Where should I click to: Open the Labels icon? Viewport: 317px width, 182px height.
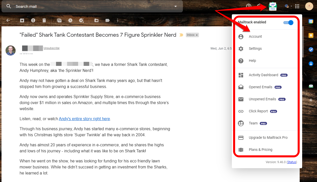click(x=108, y=20)
